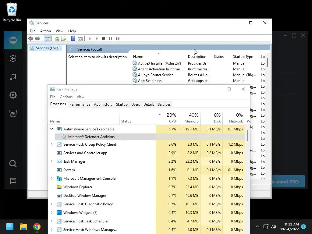Open File menu in Task Manager
The width and height of the screenshot is (312, 234).
(x=53, y=97)
